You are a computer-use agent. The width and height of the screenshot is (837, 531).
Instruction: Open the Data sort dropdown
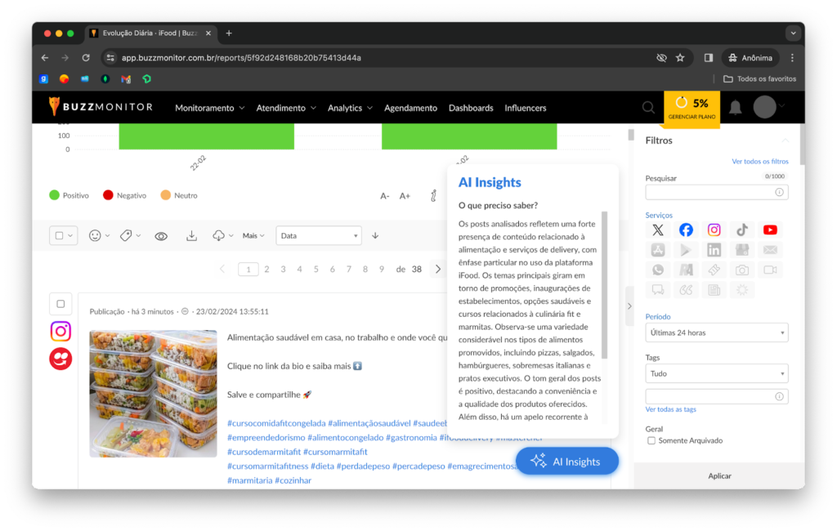(318, 235)
